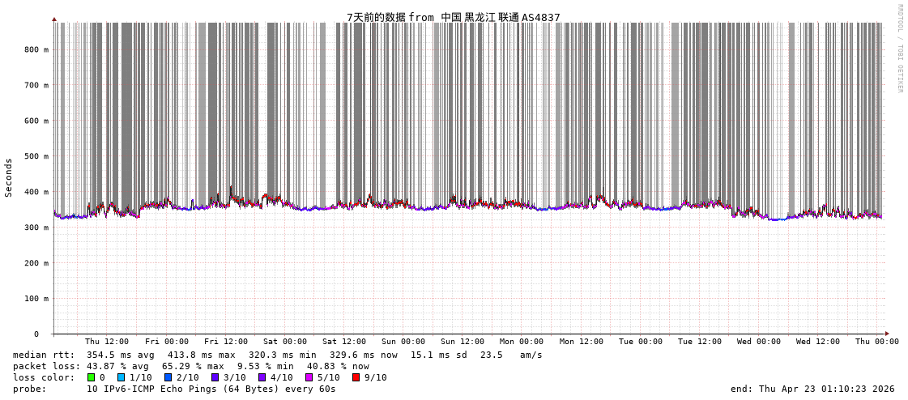
Task: Select the violet 4/10 loss swatch
Action: [x=262, y=377]
